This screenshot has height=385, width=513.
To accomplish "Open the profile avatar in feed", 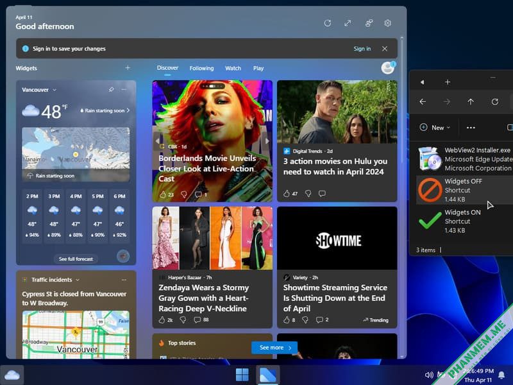I will [x=388, y=68].
